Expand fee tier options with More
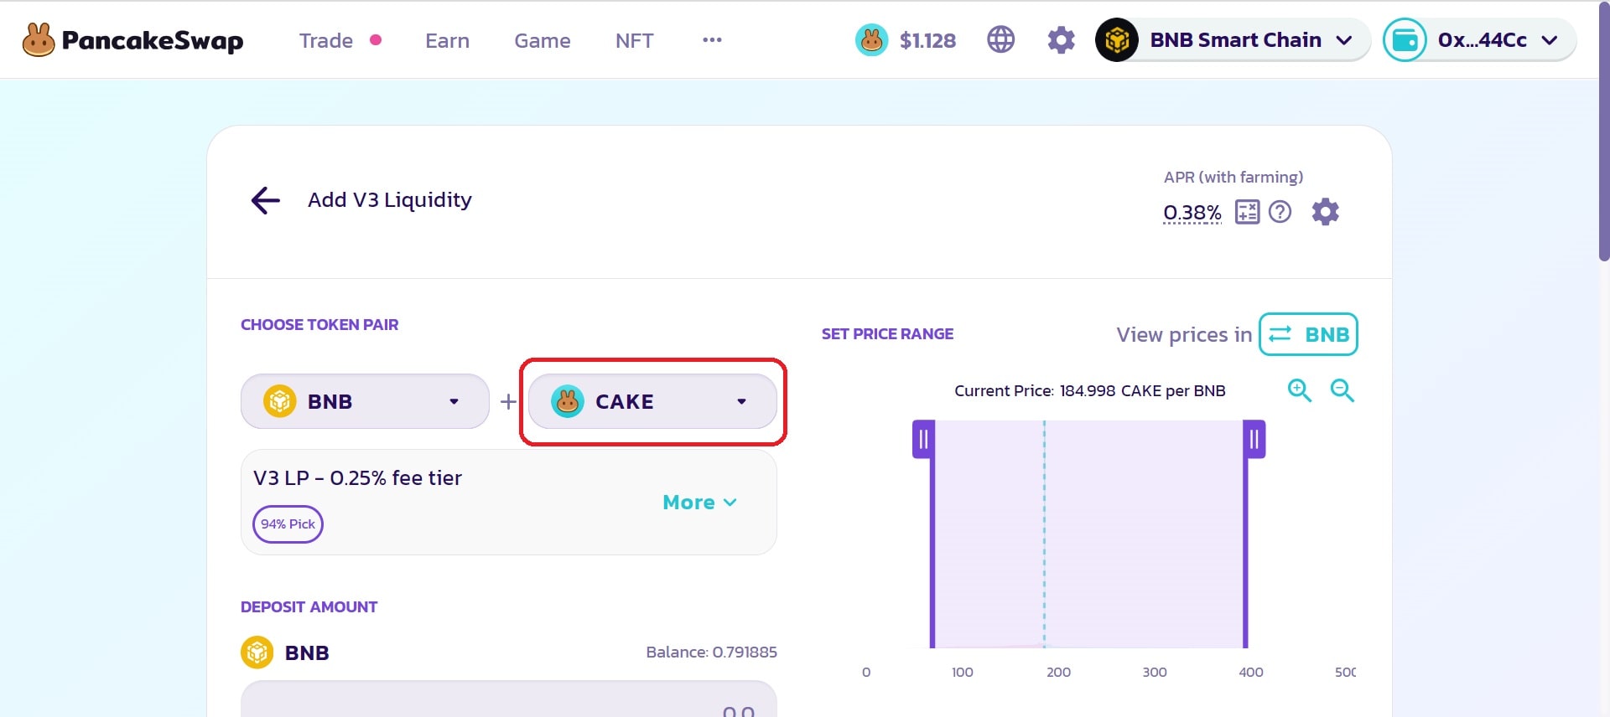Screen dimensions: 1610x717 pyautogui.click(x=699, y=502)
